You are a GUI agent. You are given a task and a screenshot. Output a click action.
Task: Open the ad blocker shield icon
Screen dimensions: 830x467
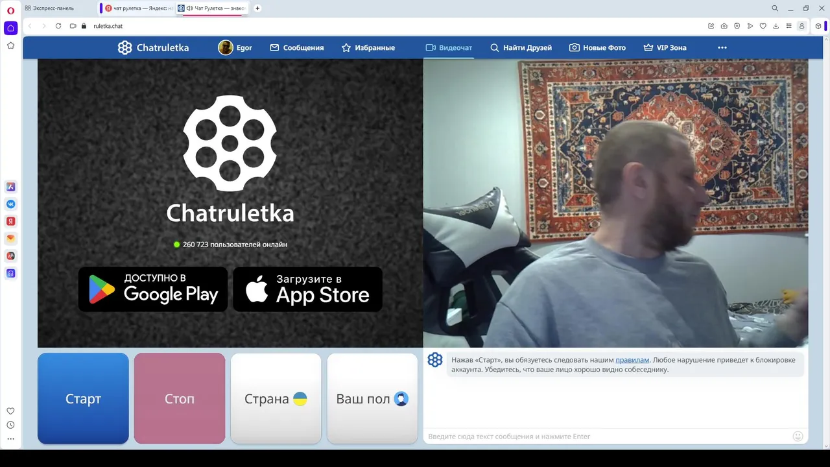coord(737,26)
